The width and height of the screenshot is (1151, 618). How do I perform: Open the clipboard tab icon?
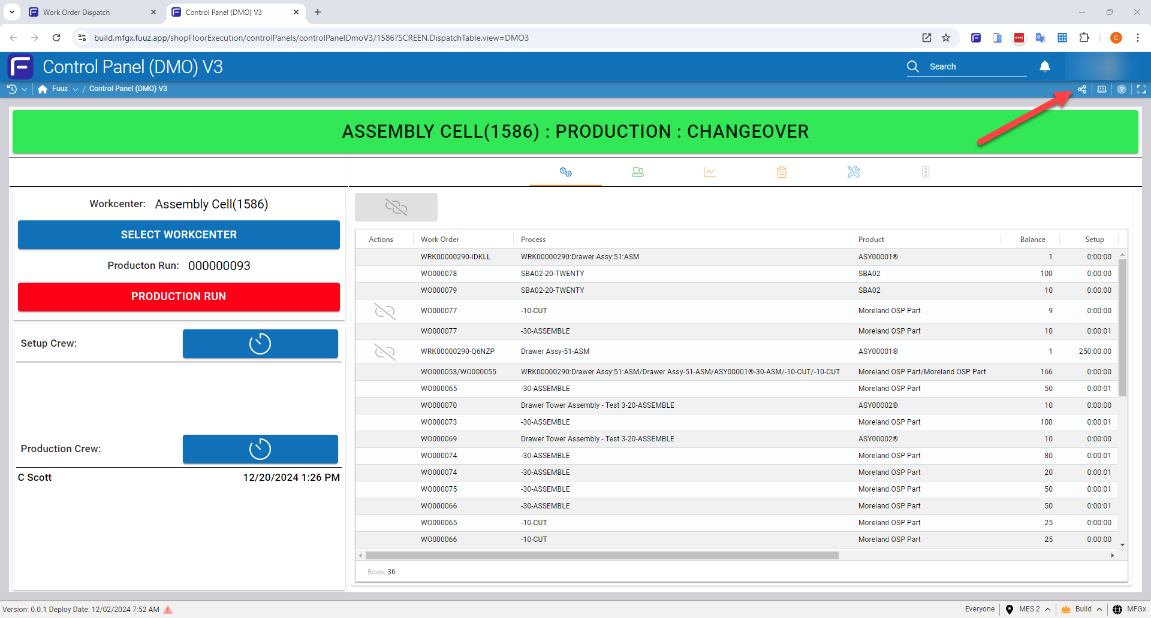coord(782,172)
